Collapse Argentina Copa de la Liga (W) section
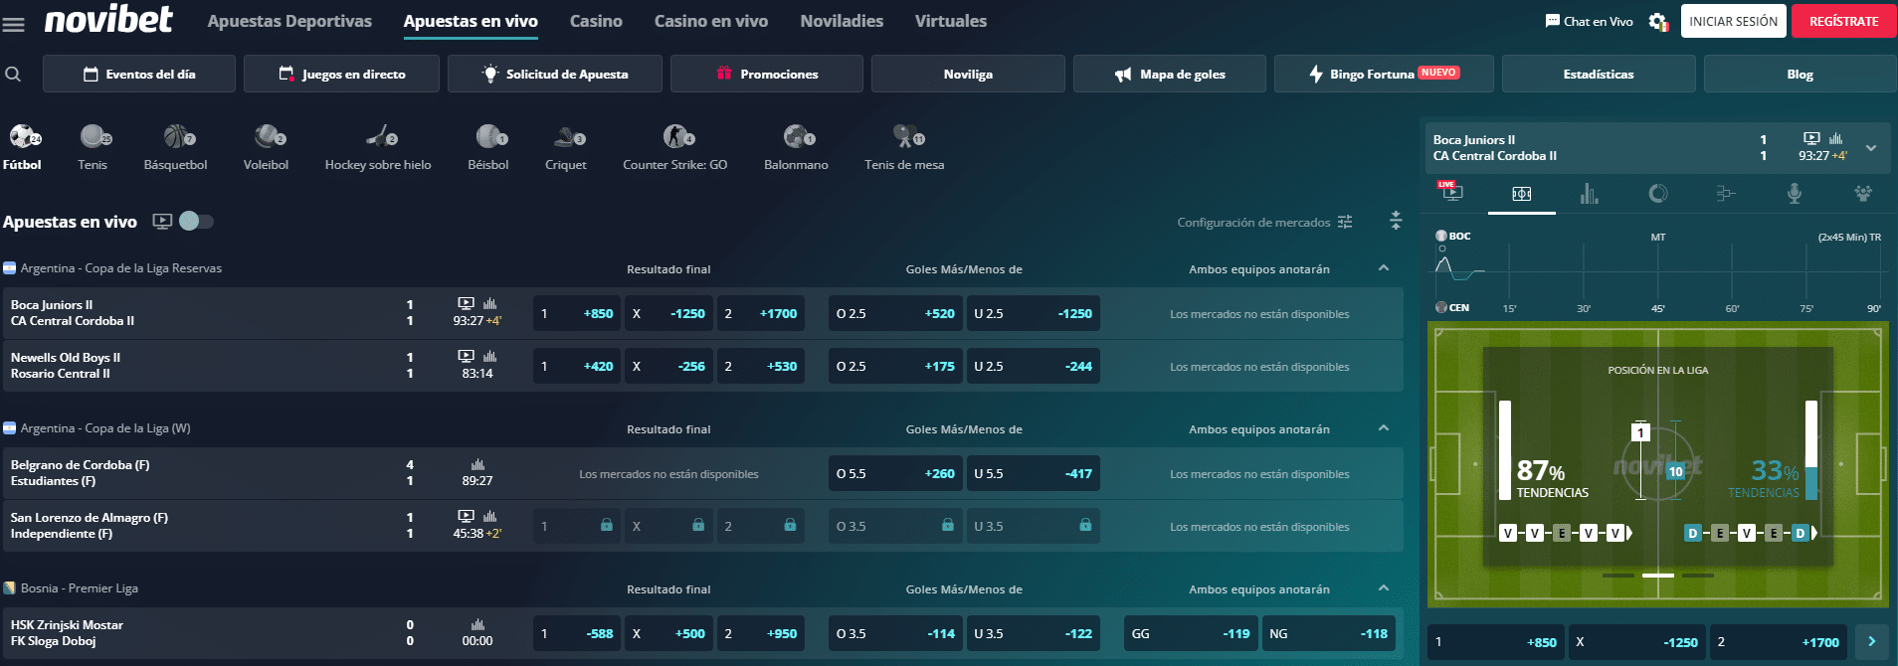This screenshot has height=666, width=1898. point(1384,428)
